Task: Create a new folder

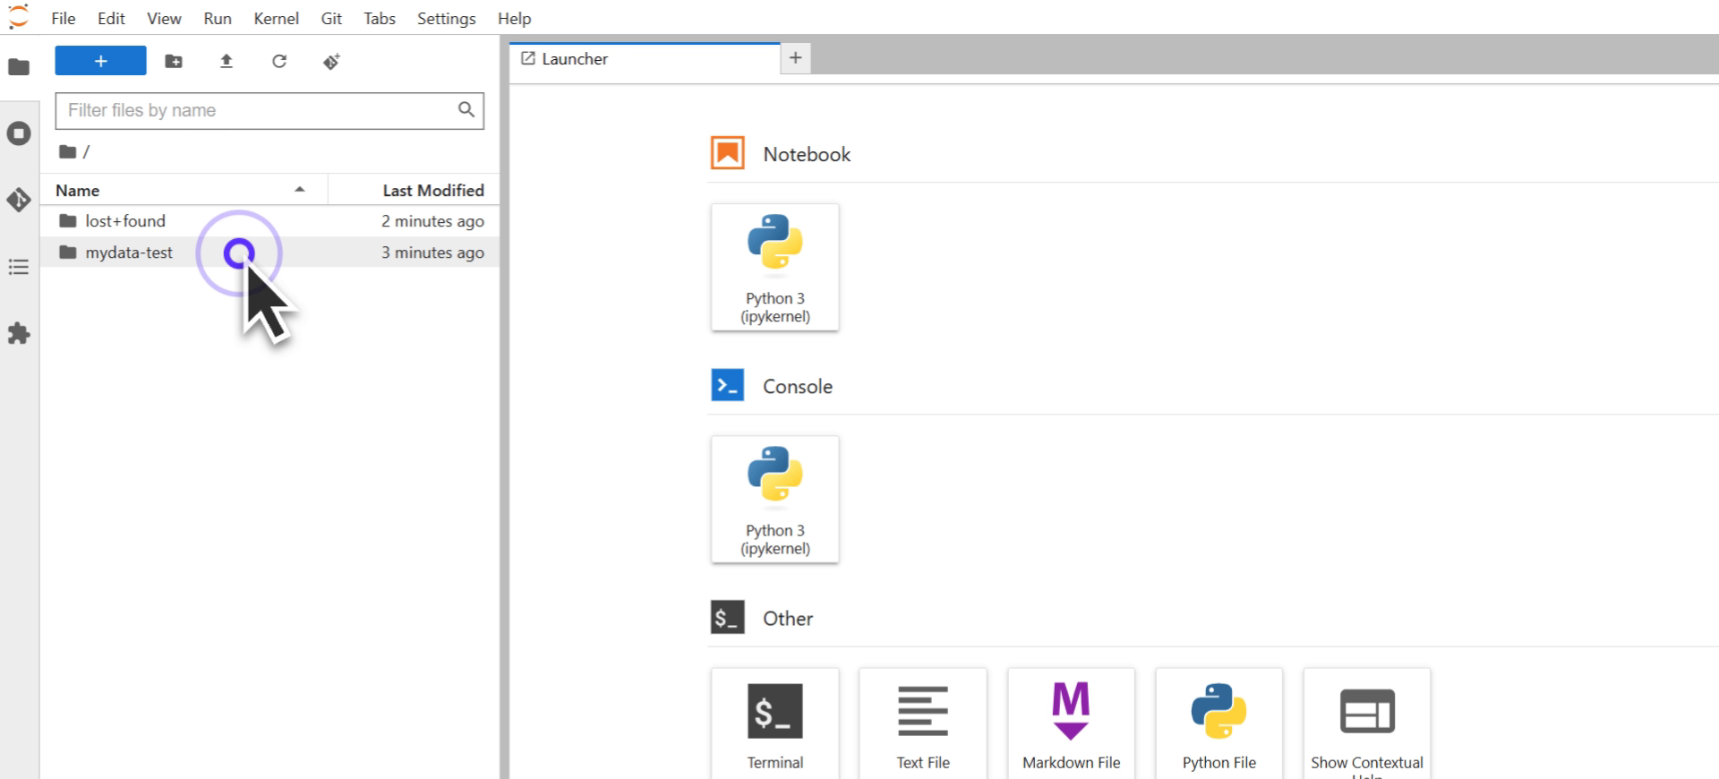Action: point(174,61)
